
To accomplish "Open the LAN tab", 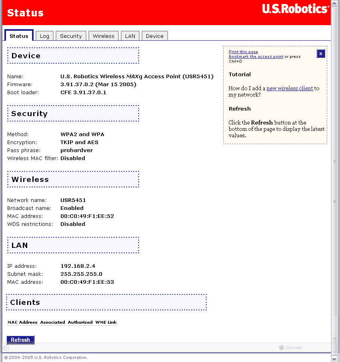I will 130,36.
